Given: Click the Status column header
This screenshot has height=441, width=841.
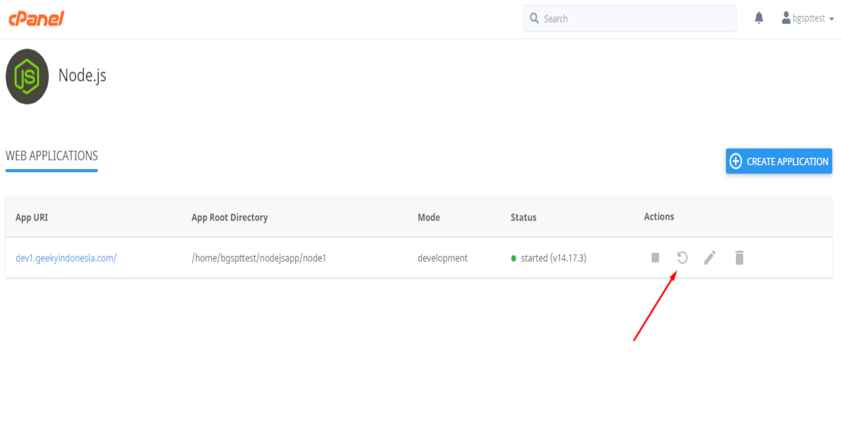Looking at the screenshot, I should pyautogui.click(x=524, y=217).
